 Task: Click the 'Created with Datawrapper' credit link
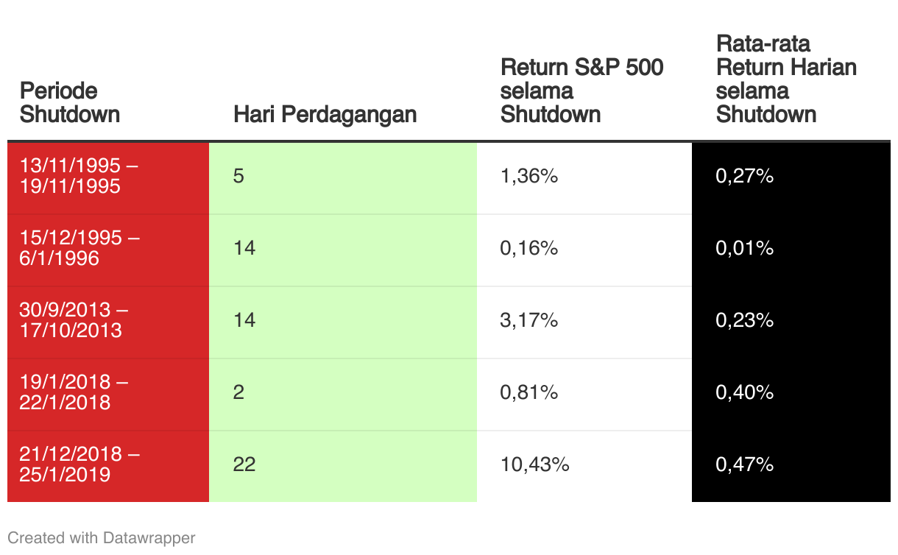coord(102,538)
